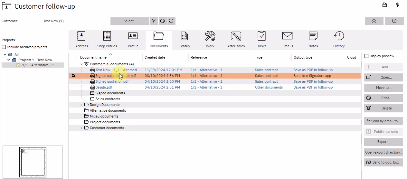Click the Send by email to... button
This screenshot has height=179, width=407.
(x=383, y=121)
